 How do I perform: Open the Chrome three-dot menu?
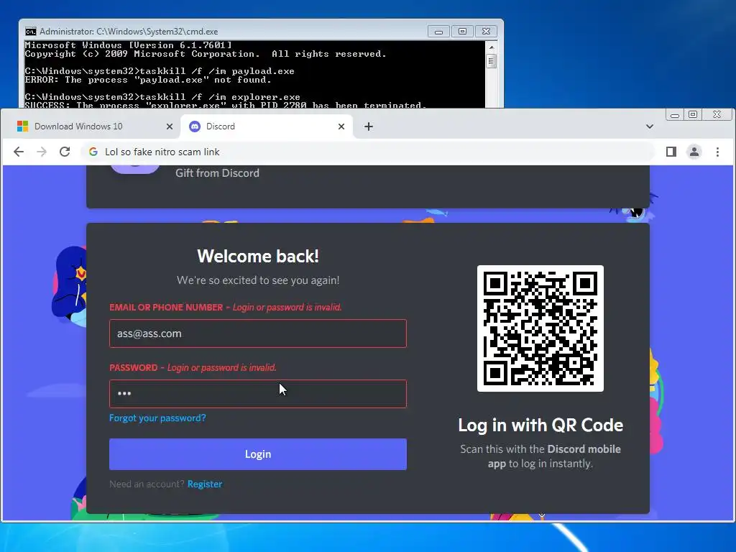[718, 152]
